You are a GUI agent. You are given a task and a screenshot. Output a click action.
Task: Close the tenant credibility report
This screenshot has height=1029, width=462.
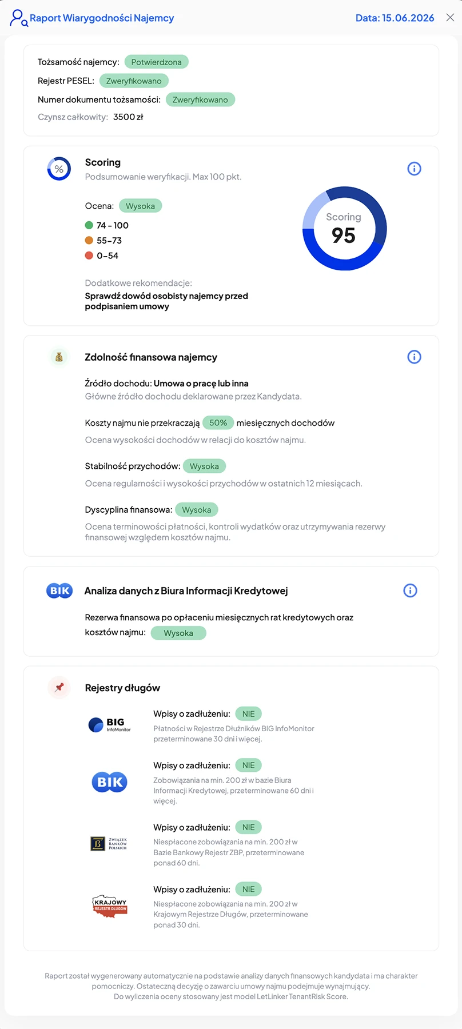point(450,18)
